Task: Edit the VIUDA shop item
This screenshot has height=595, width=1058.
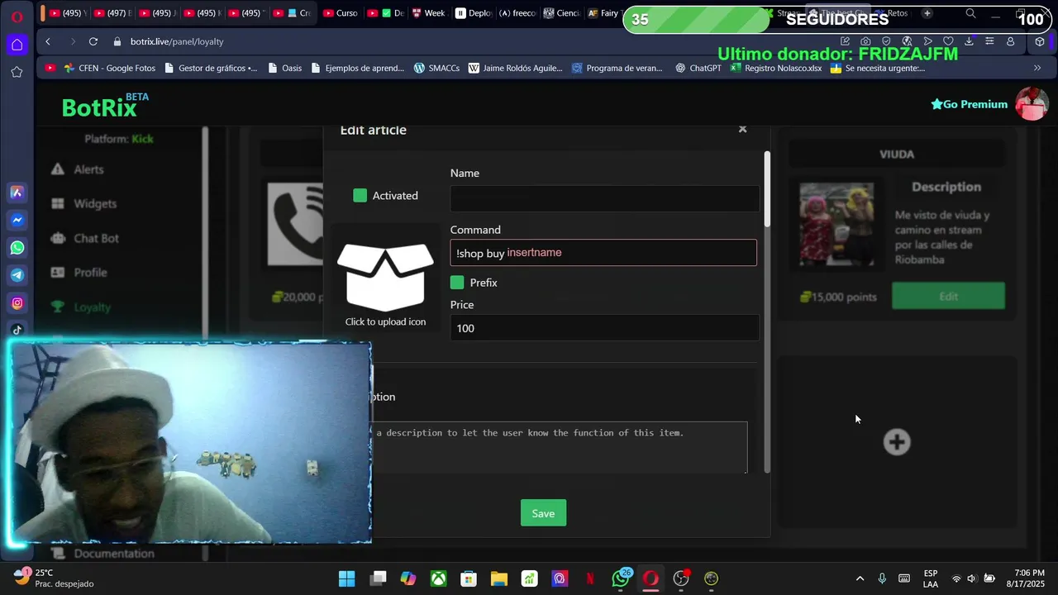Action: pyautogui.click(x=948, y=296)
